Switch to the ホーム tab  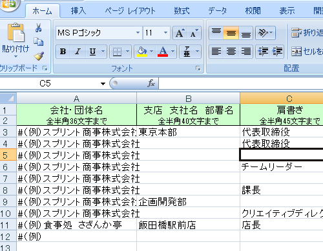click(x=43, y=11)
